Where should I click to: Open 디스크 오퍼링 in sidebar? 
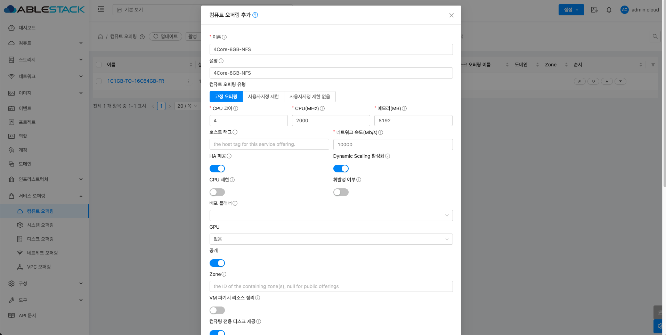point(40,239)
